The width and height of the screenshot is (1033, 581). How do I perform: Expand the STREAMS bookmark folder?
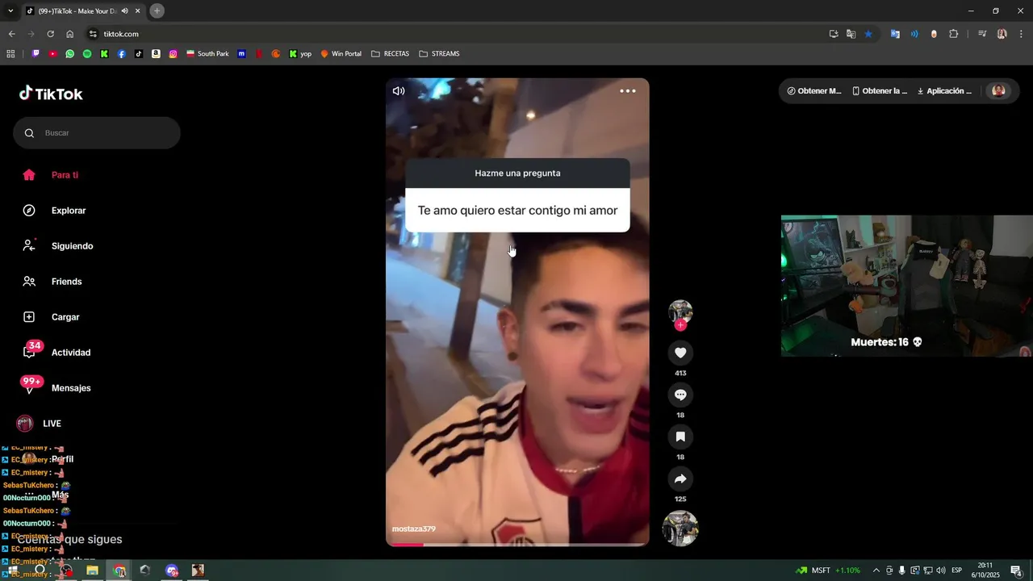(439, 54)
